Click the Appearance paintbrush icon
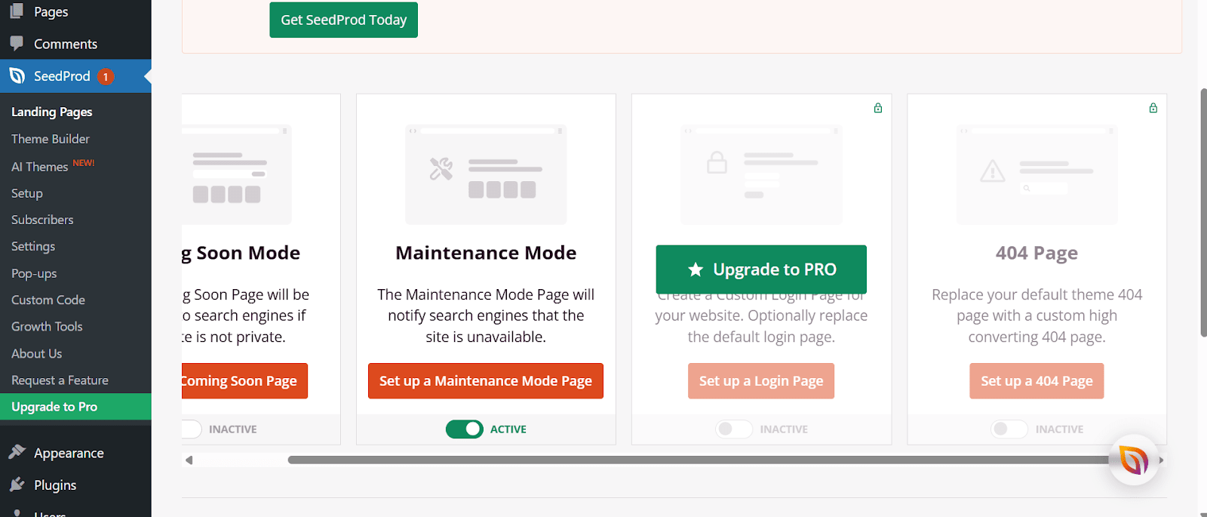Image resolution: width=1207 pixels, height=517 pixels. 17,452
